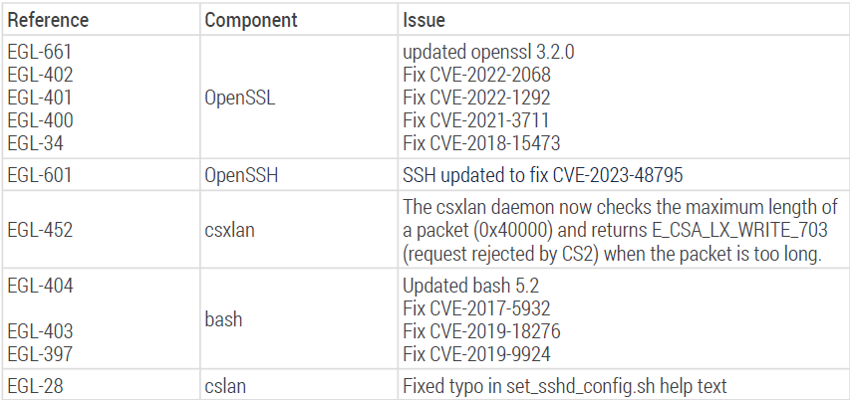
Task: Click the EGL-28 reference
Action: (x=35, y=385)
